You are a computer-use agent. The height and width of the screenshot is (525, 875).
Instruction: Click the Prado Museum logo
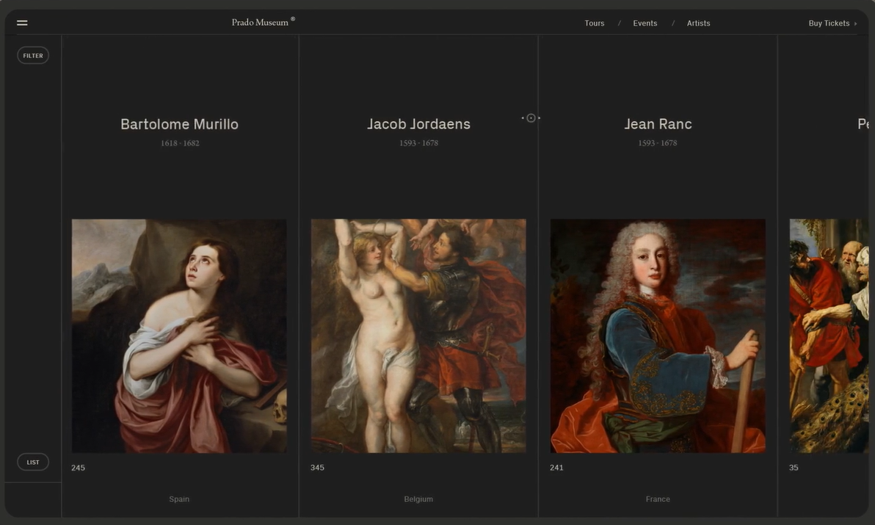pos(262,23)
